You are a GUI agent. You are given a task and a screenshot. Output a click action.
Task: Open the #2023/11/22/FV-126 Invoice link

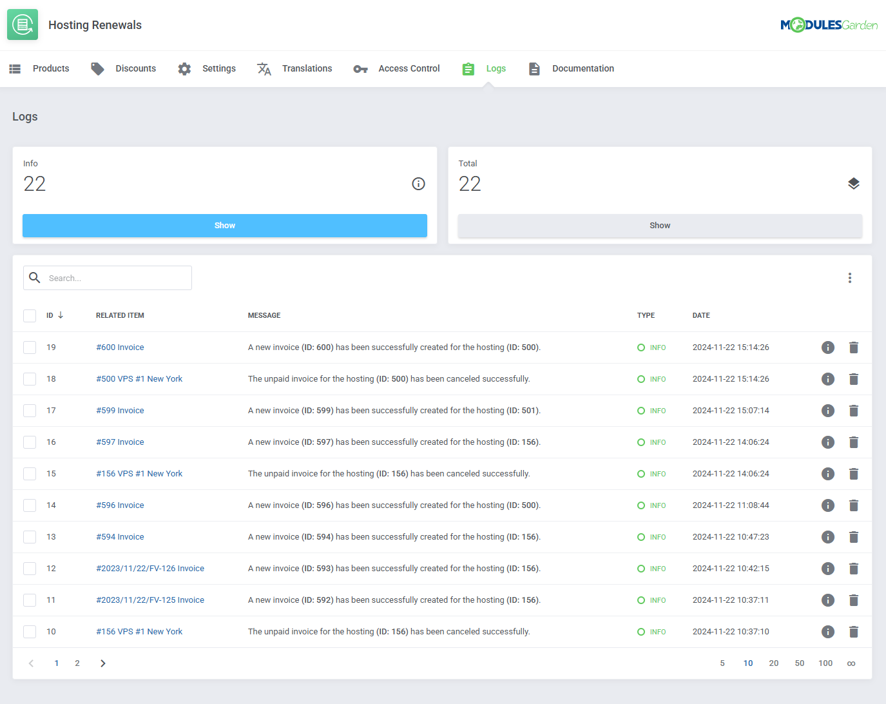click(x=150, y=569)
